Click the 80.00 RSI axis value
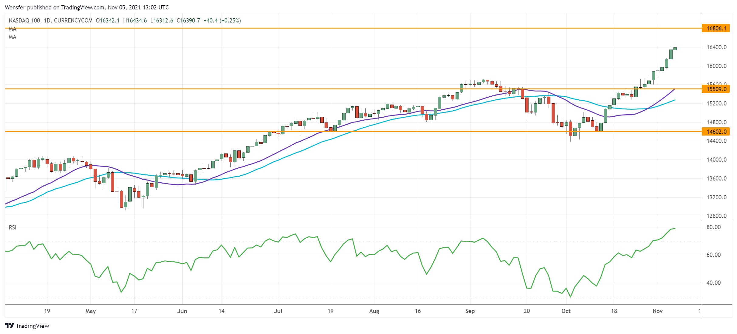737x334 pixels. (713, 227)
